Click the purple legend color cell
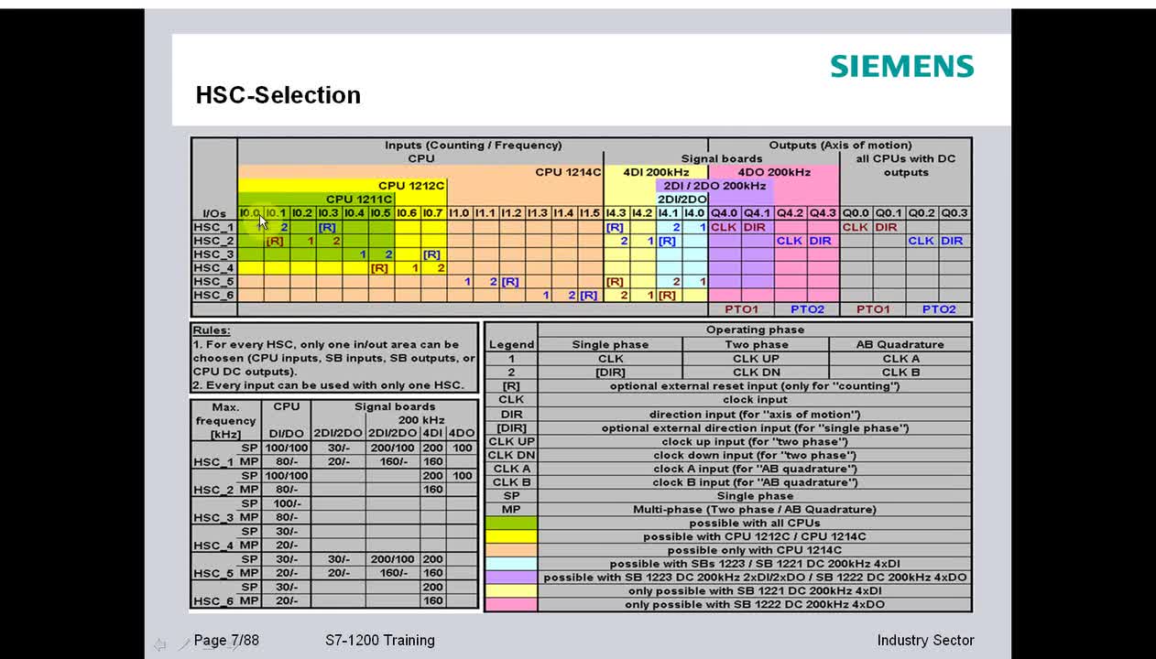1156x659 pixels. click(x=511, y=578)
